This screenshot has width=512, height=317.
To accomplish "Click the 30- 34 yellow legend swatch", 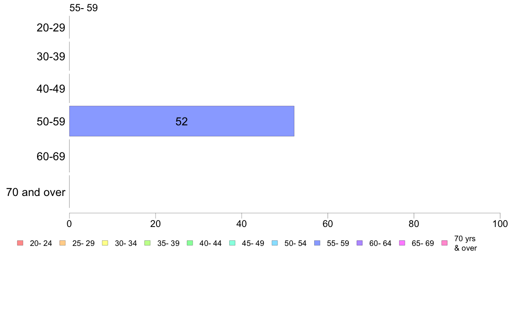I will click(x=105, y=243).
